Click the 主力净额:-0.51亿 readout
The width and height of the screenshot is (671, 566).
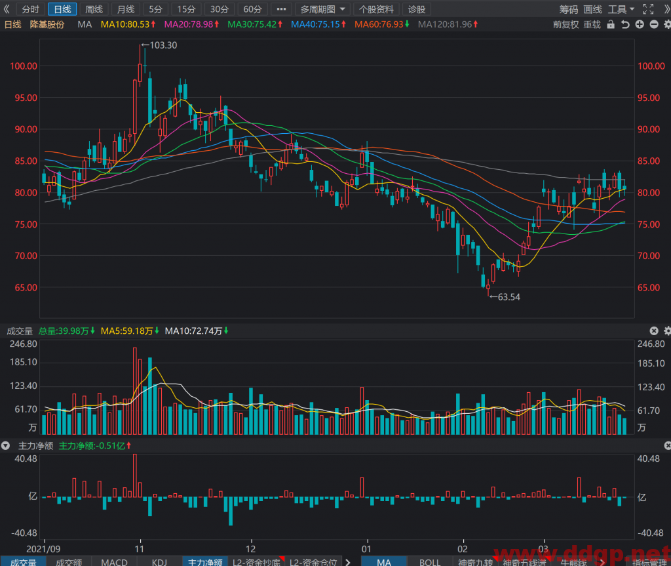click(x=94, y=446)
